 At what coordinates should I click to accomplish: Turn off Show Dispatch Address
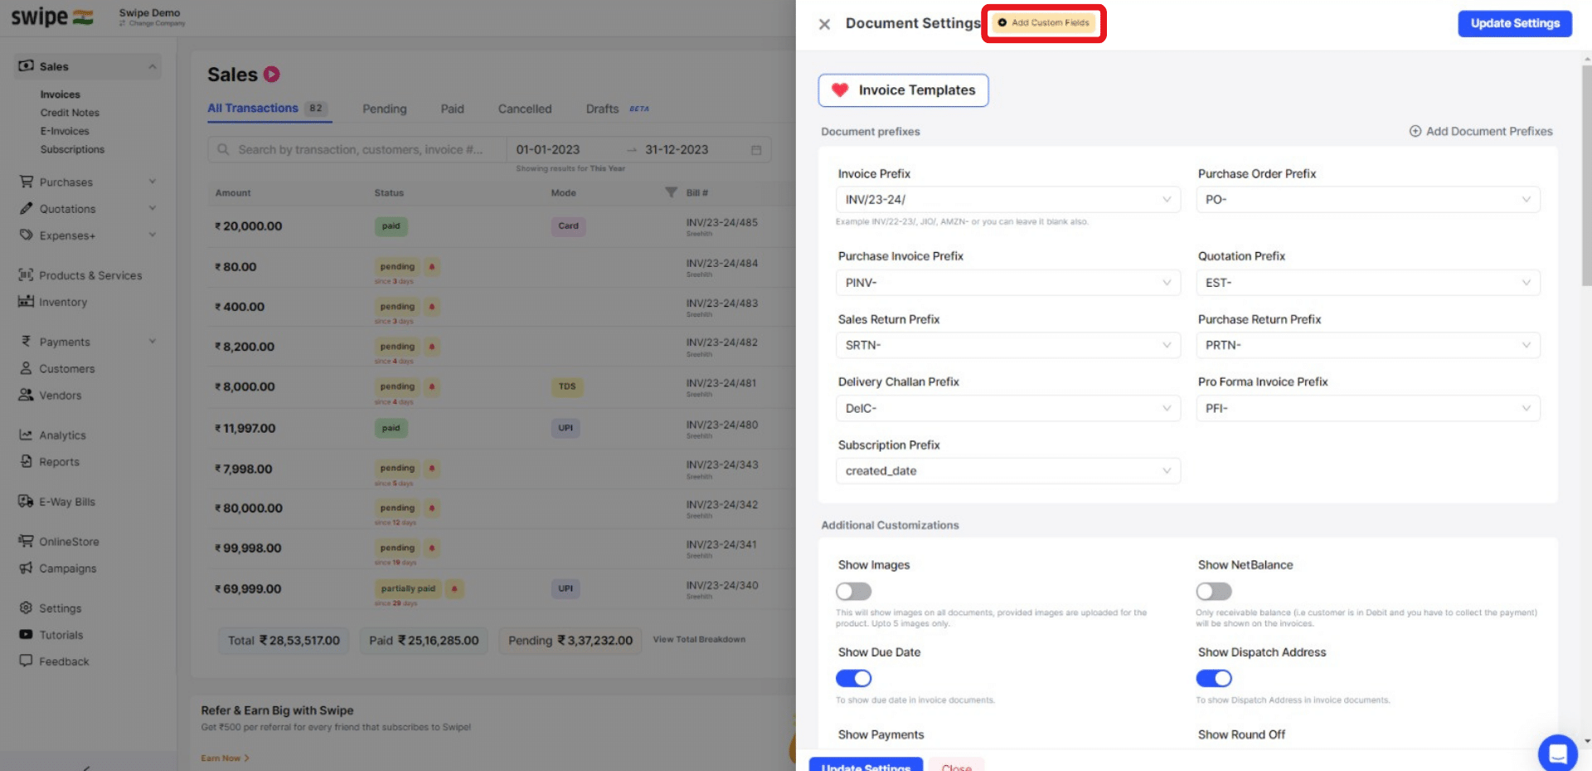[1214, 678]
